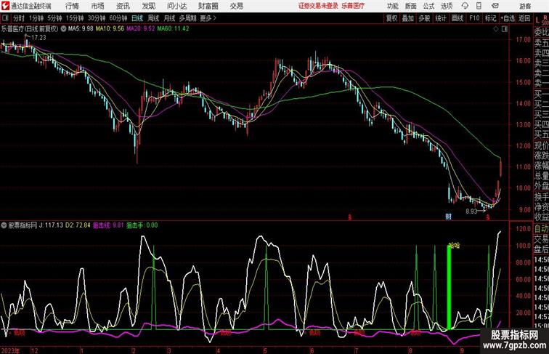Image resolution: width=549 pixels, height=354 pixels.
Task: Click the 自动 label in right panel
Action: click(x=541, y=229)
